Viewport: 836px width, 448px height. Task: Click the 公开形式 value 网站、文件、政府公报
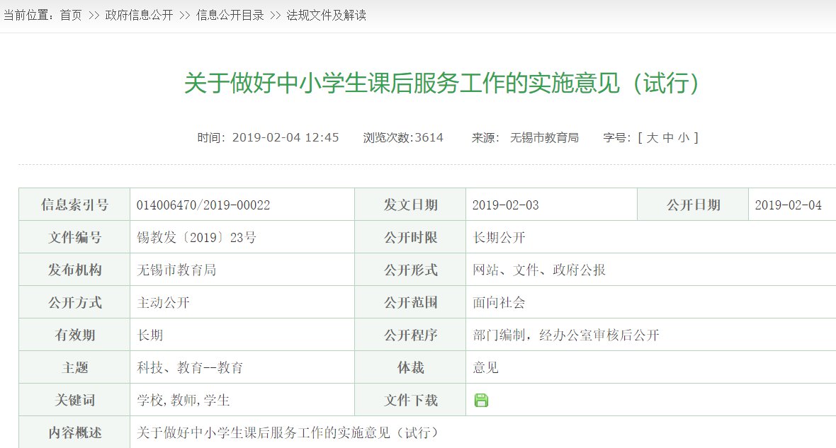point(539,270)
